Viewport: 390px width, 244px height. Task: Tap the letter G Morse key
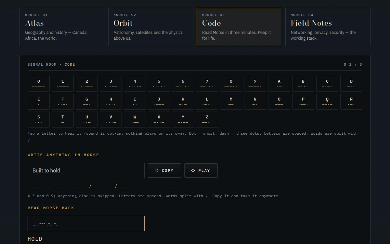tap(87, 102)
